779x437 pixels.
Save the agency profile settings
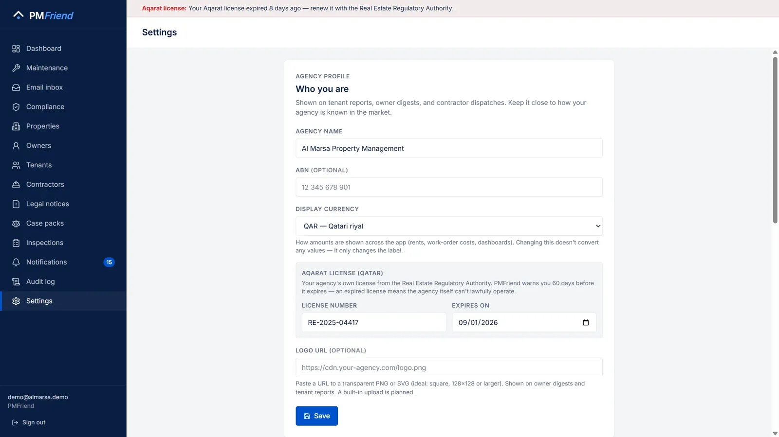(x=316, y=416)
